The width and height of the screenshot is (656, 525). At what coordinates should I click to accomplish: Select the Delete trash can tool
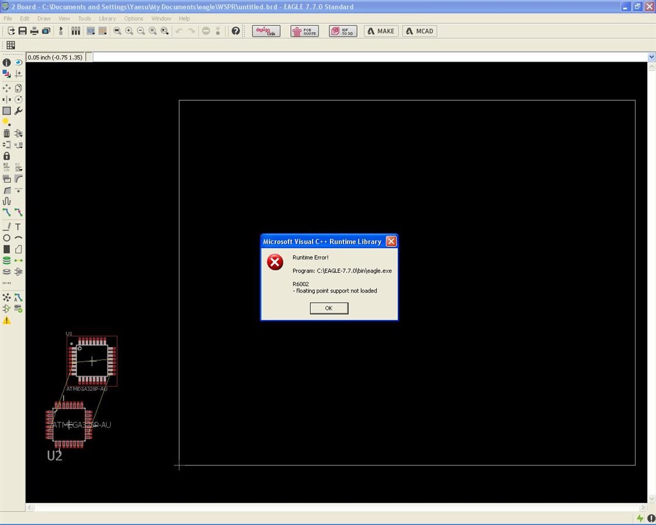coord(6,134)
